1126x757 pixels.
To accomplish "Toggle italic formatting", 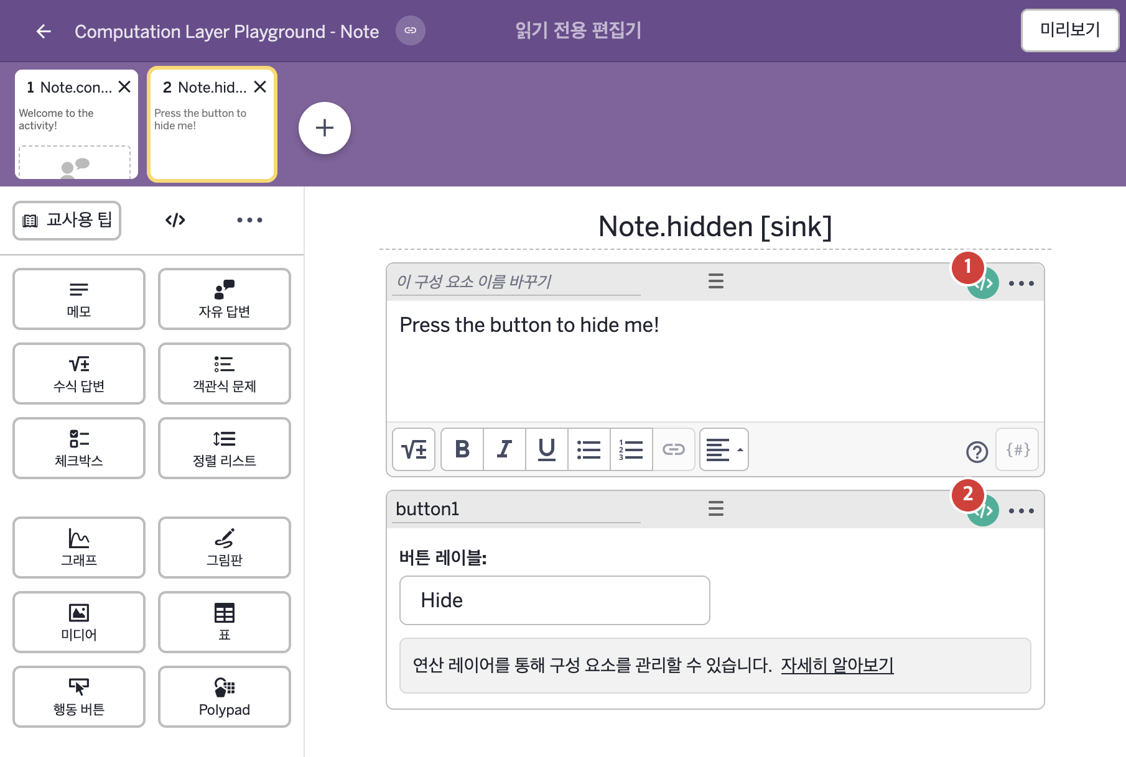I will click(505, 449).
